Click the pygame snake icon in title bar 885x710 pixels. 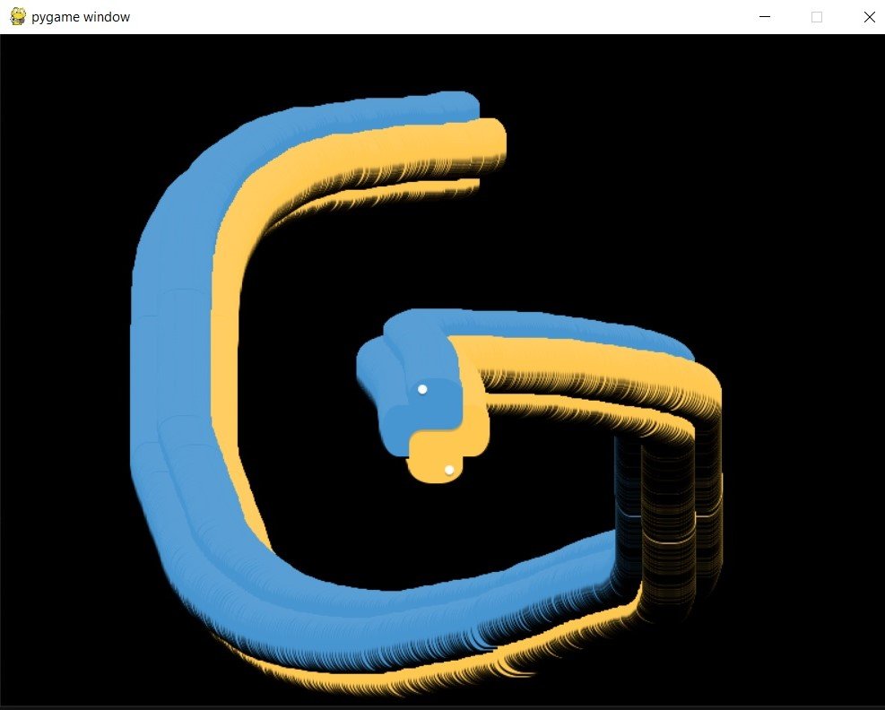coord(18,17)
